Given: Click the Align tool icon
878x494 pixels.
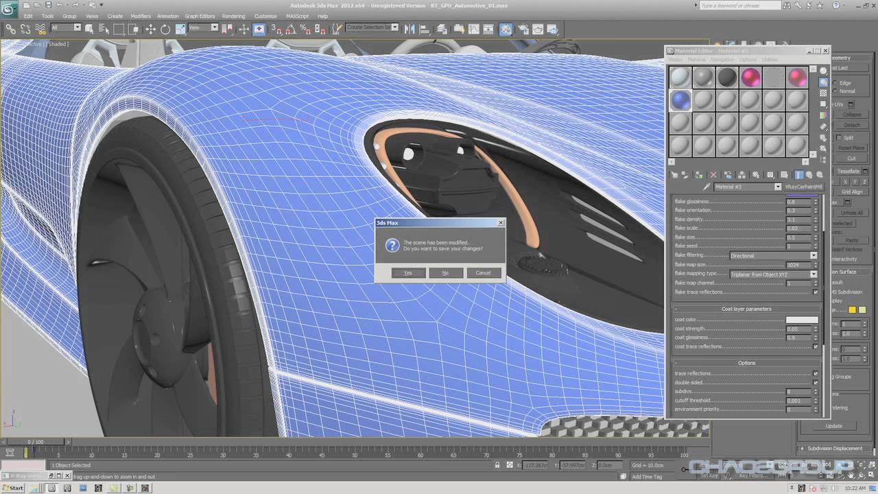Looking at the screenshot, I should pyautogui.click(x=425, y=29).
